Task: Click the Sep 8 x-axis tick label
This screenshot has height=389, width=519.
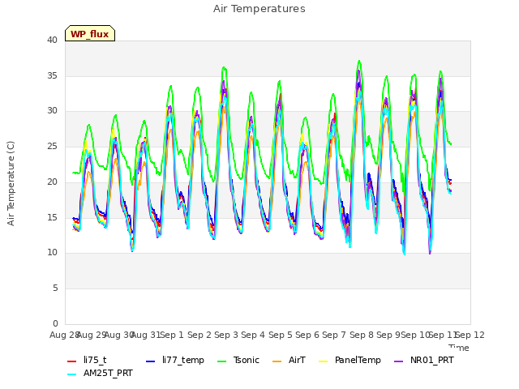Action: [362, 335]
